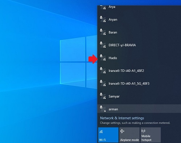Viewport: 181px width, 143px height.
Task: Select the Irancell-TD-i40-A1_48F2 network
Action: tap(139, 71)
